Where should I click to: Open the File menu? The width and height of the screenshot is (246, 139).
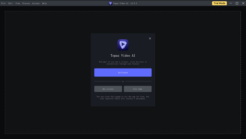3,3
